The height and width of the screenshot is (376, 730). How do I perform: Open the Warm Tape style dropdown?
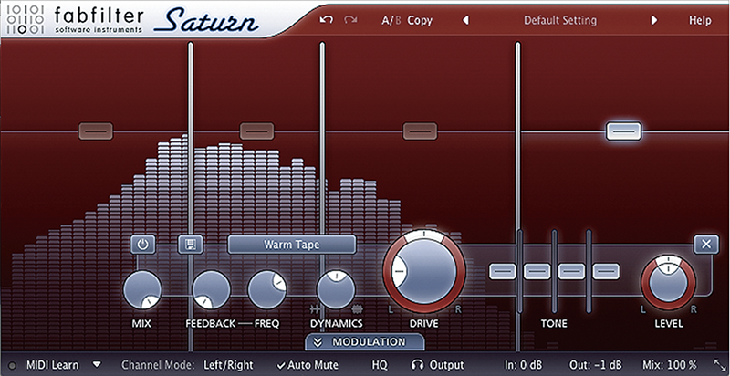pos(292,245)
